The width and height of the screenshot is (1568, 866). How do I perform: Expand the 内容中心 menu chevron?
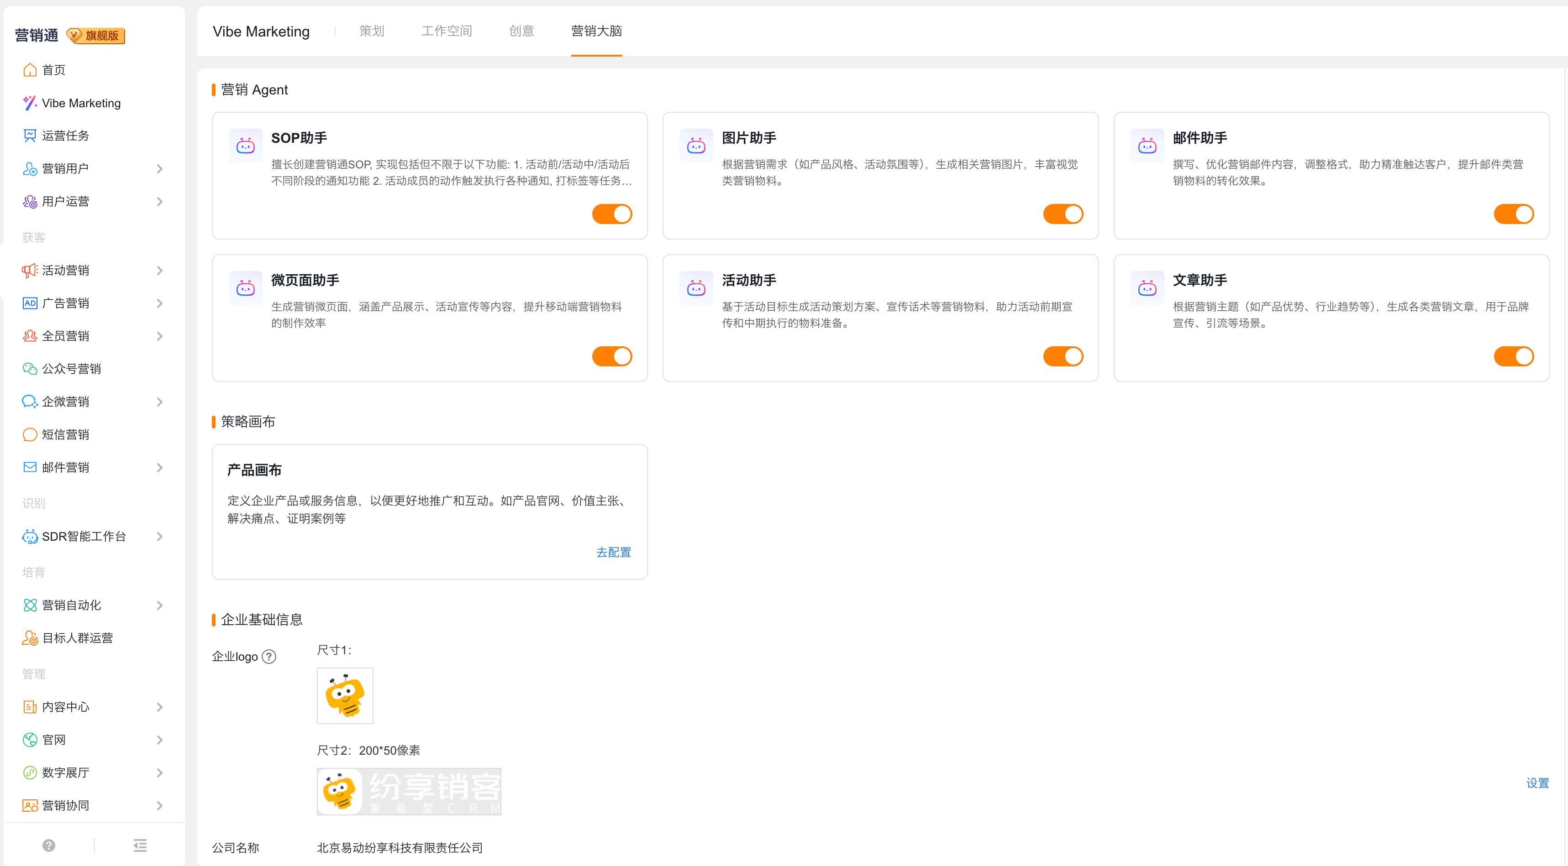pyautogui.click(x=159, y=707)
